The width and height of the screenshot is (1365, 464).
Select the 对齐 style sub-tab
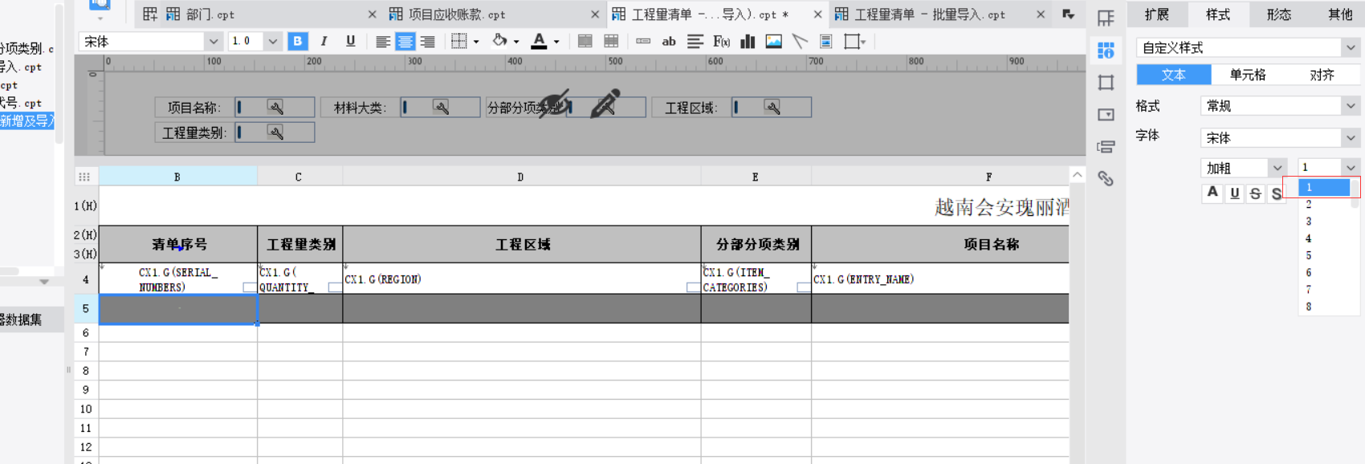[x=1322, y=75]
